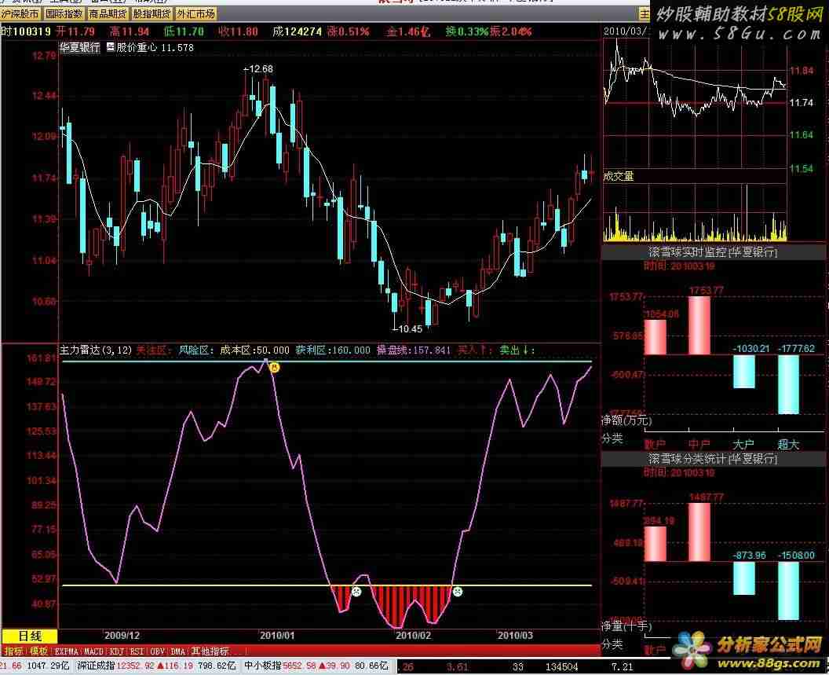
Task: Click the 2009/12 date axis label
Action: [122, 635]
